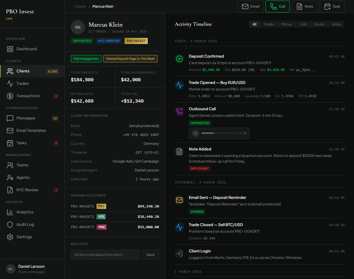The height and width of the screenshot is (279, 354).
Task: Play the outbound call recording
Action: [195, 133]
